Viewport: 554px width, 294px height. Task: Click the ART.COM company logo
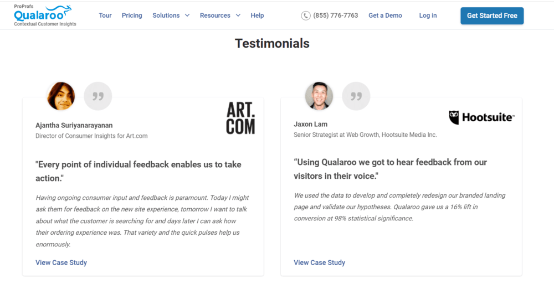click(x=240, y=118)
